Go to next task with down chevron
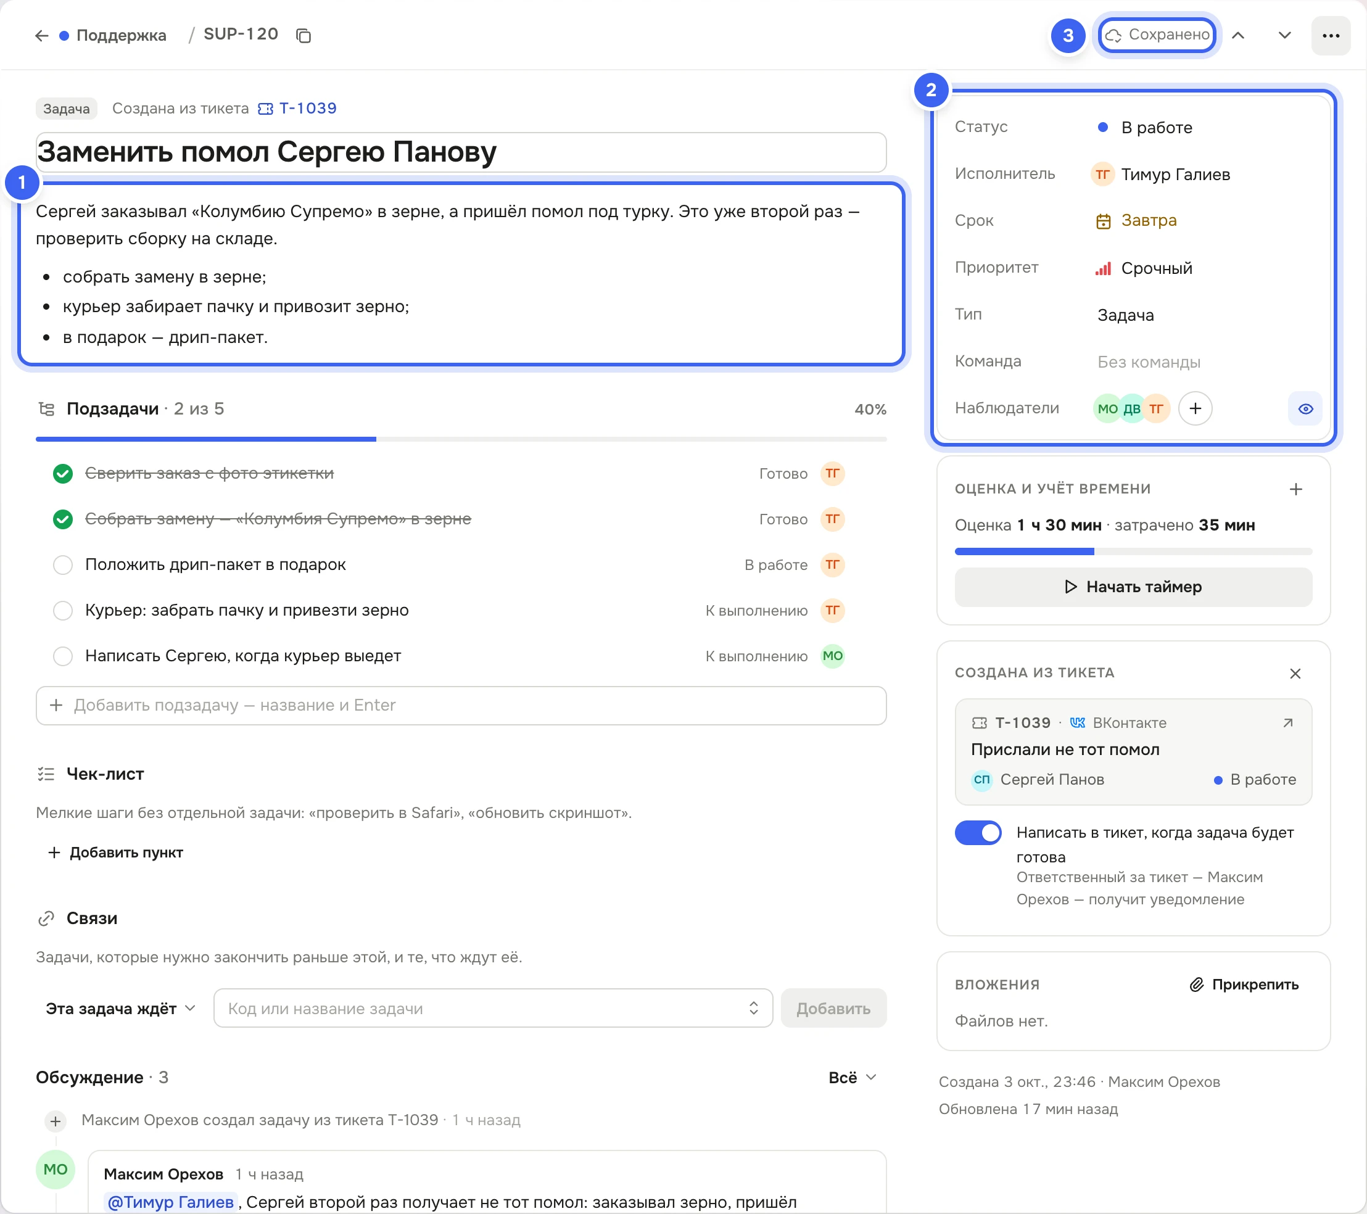This screenshot has height=1214, width=1367. (x=1284, y=35)
